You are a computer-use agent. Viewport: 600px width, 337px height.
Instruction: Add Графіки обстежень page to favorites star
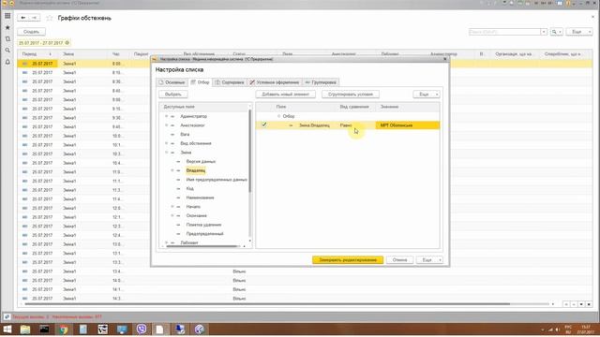(x=50, y=18)
